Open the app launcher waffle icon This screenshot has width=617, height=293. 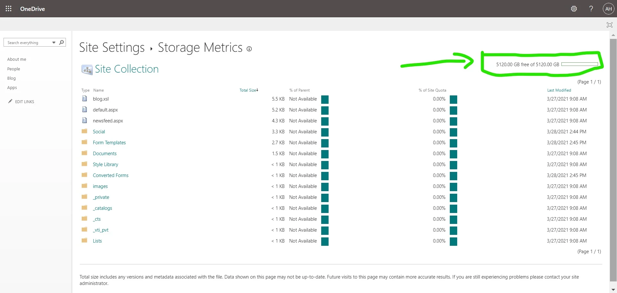(x=9, y=9)
